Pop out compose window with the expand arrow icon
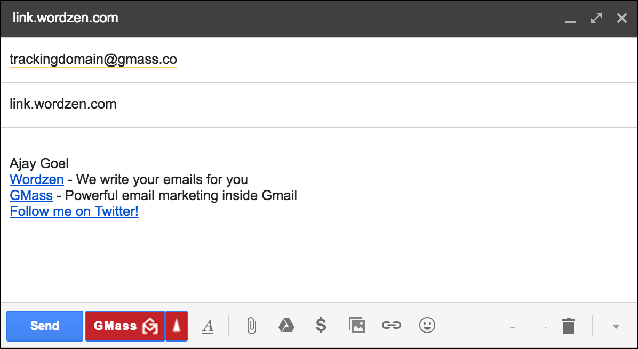 (596, 18)
